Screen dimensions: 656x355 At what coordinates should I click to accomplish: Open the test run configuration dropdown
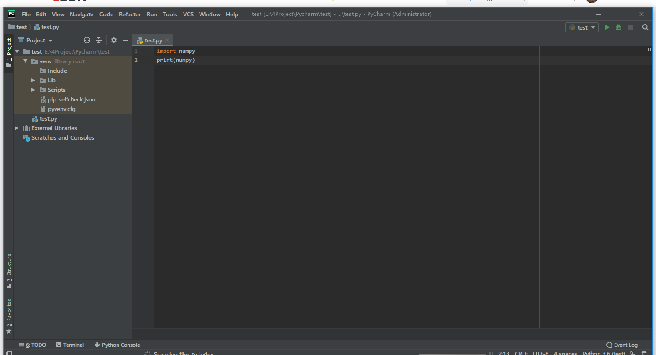(582, 27)
